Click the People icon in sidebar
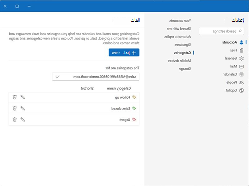249x186 pixels. coord(241,82)
